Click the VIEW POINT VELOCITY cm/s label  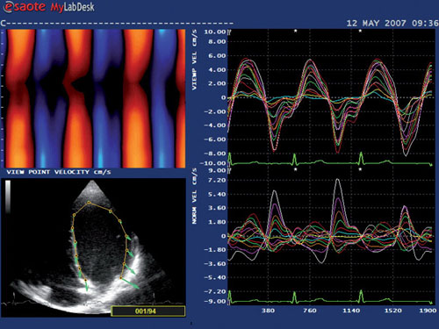tap(59, 172)
